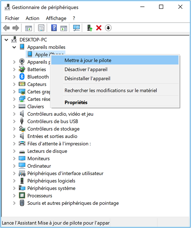Click the blue question mark help icon
Screen dimensions: 191x228
(x=54, y=28)
